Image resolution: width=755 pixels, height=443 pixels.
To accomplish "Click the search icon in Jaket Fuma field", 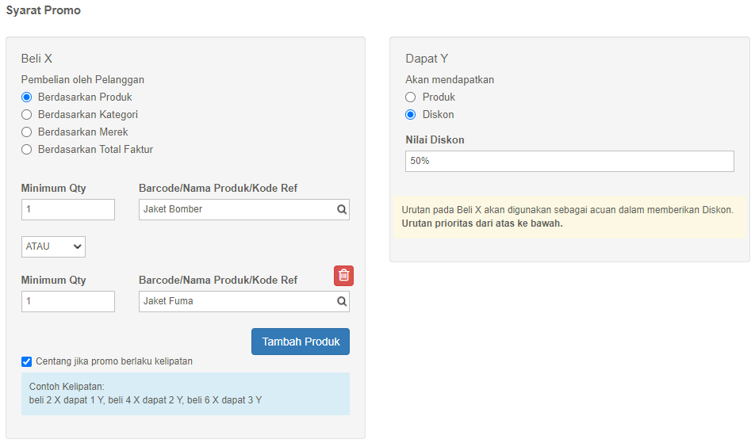I will coord(342,301).
